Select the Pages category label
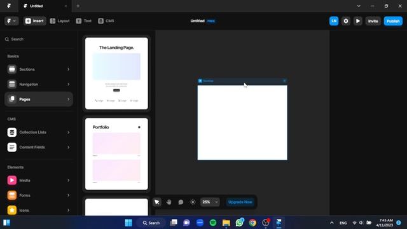Screen dimensions: 407x229 click(x=25, y=99)
